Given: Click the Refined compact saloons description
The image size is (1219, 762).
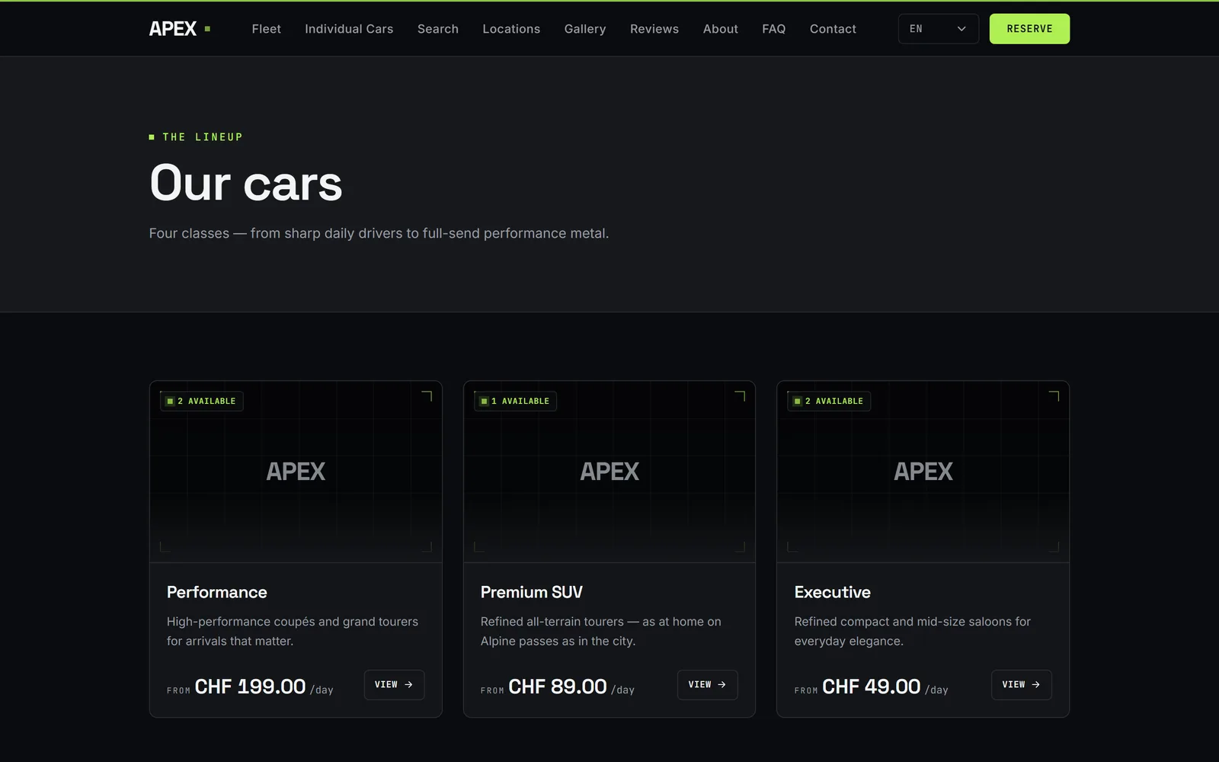Looking at the screenshot, I should [x=913, y=631].
